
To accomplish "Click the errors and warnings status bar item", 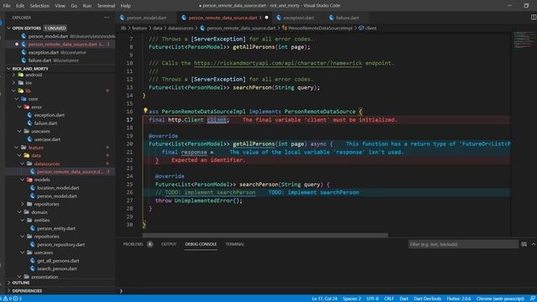I will pyautogui.click(x=12, y=299).
